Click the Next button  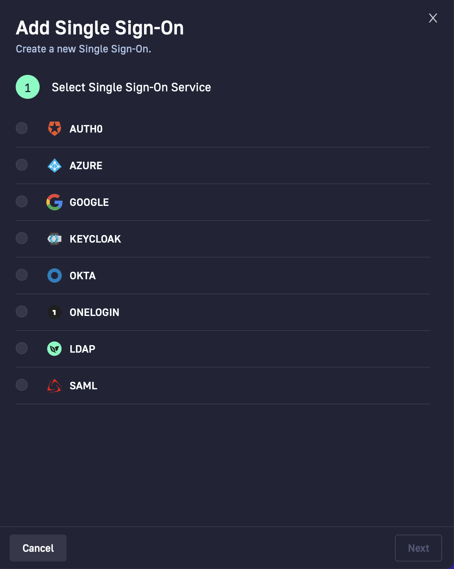tap(418, 548)
